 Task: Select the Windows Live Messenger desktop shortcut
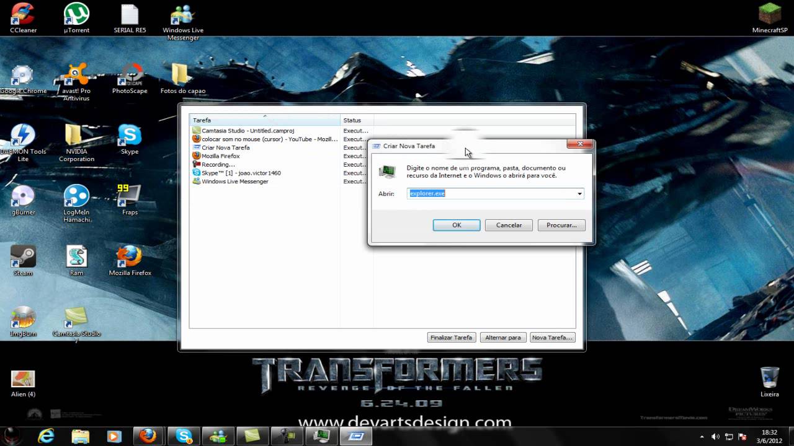(183, 22)
